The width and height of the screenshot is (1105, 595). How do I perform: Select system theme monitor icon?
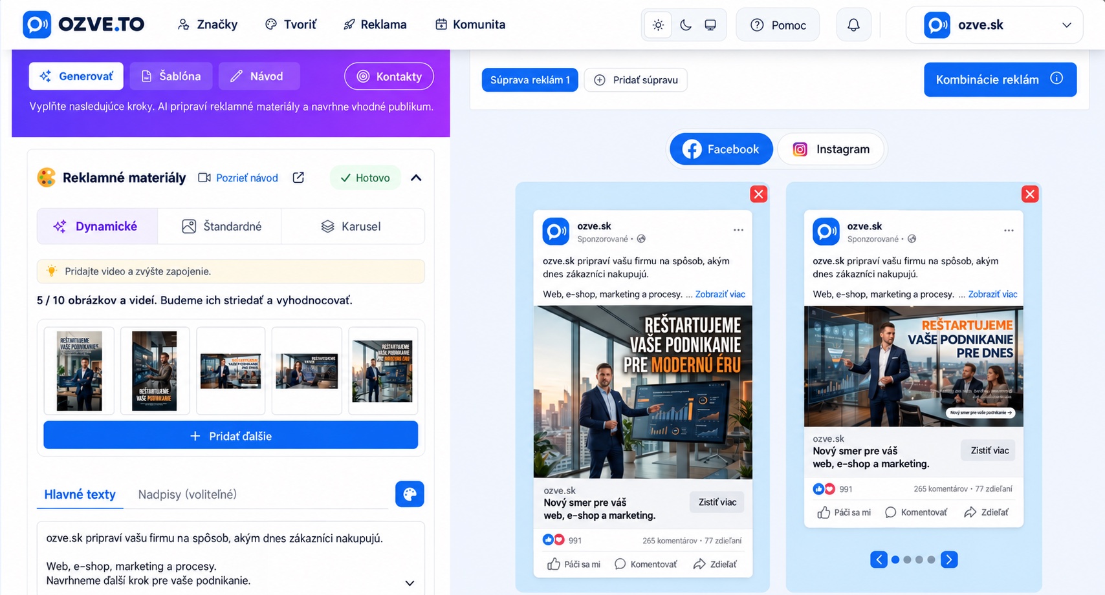click(710, 25)
